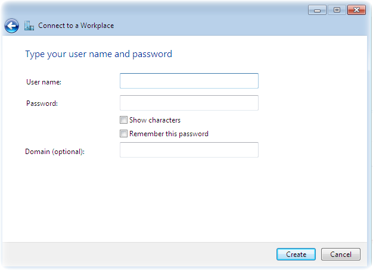Click the Connect to a Workplace building icon
The image size is (373, 270).
click(29, 26)
